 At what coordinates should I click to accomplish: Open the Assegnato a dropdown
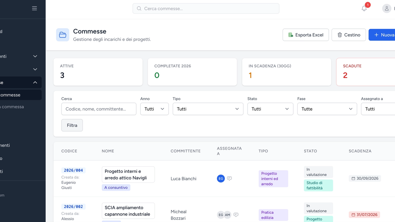(378, 109)
